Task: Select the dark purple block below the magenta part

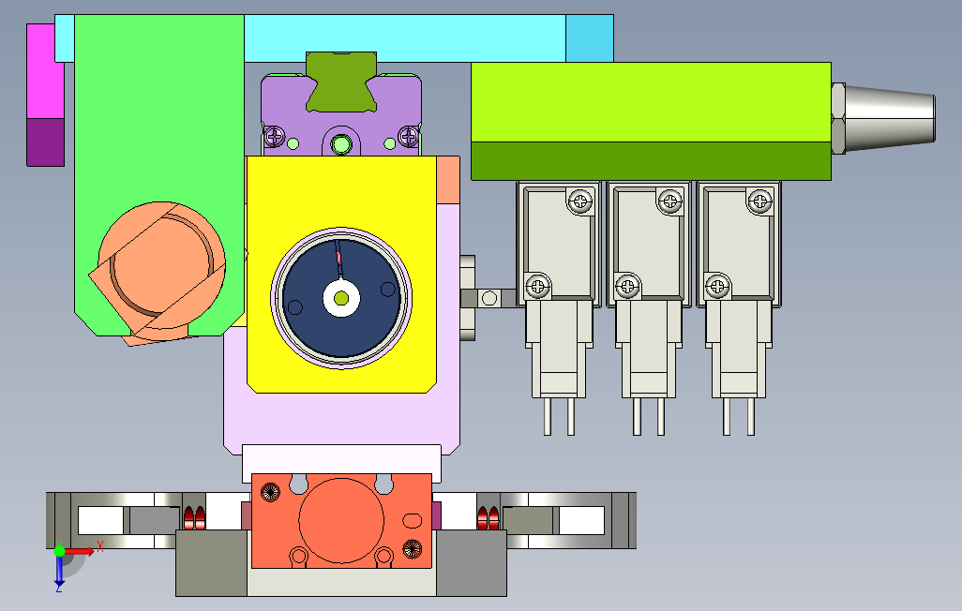Action: click(45, 142)
